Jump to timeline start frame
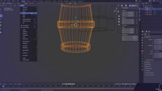162x91 pixels. [65, 84]
